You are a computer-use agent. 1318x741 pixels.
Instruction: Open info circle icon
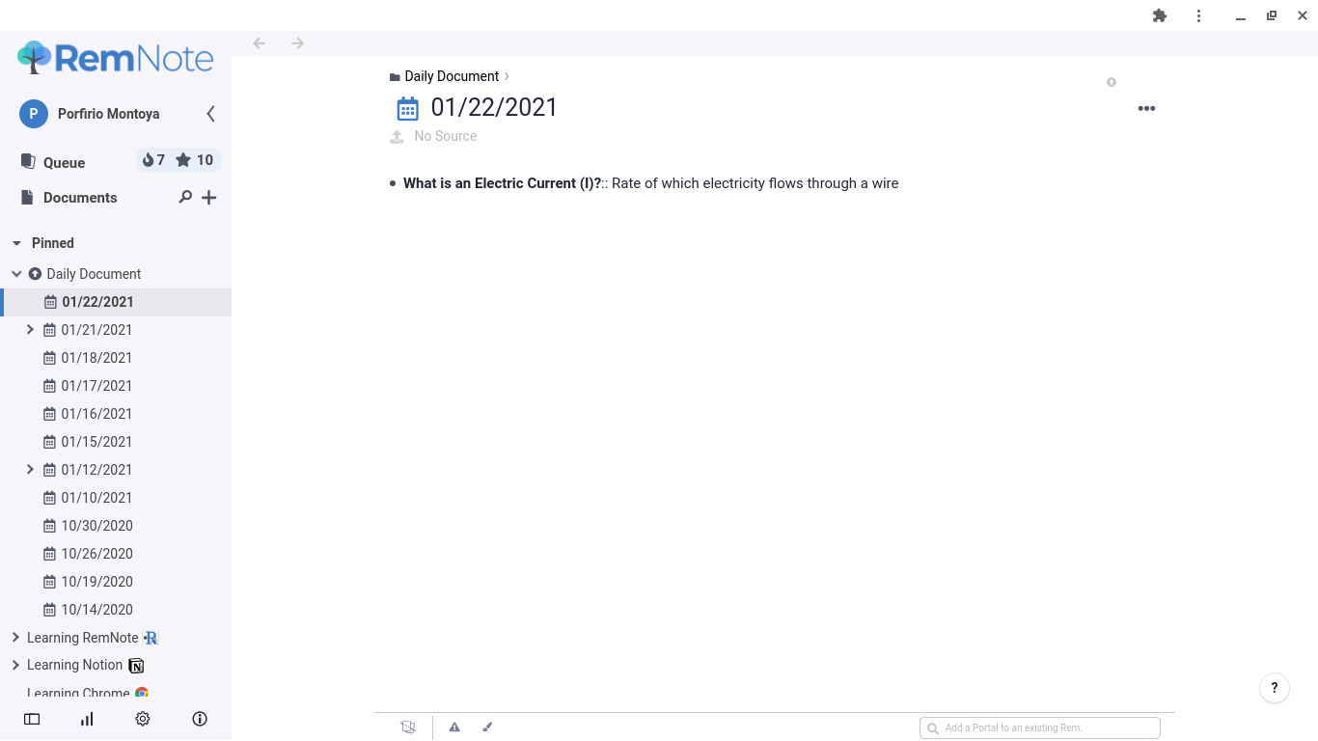(200, 719)
